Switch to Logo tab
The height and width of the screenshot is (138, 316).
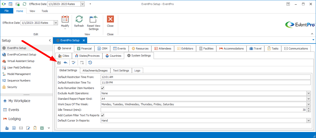(137, 70)
